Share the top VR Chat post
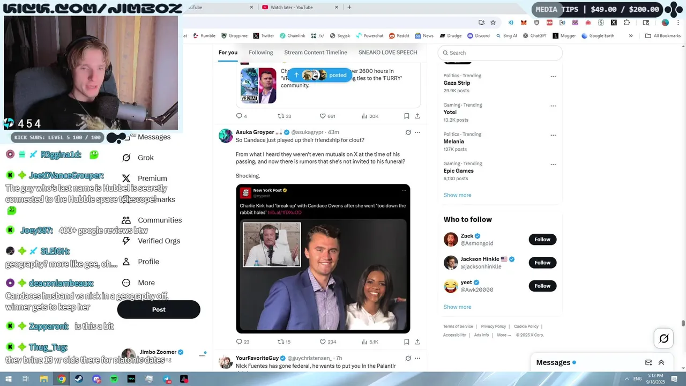This screenshot has width=686, height=386. 417,116
